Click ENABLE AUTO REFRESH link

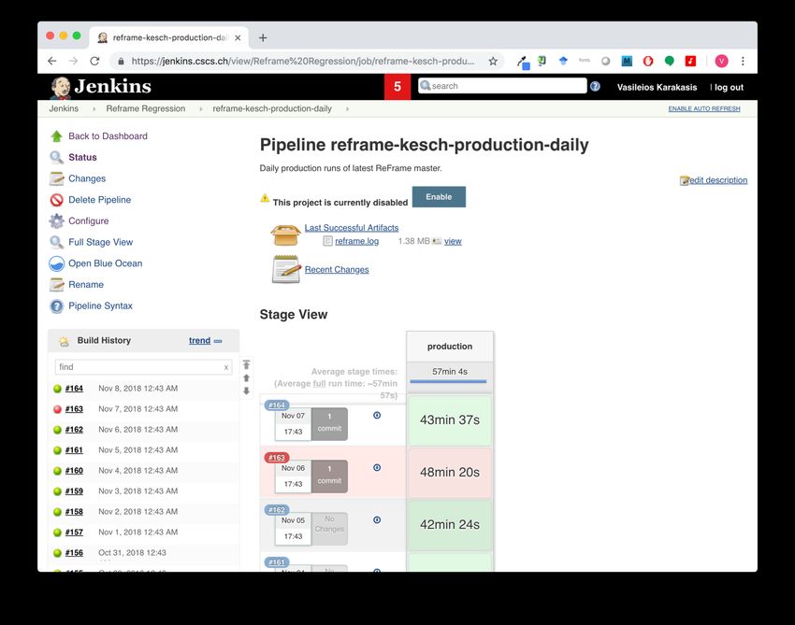click(x=704, y=109)
